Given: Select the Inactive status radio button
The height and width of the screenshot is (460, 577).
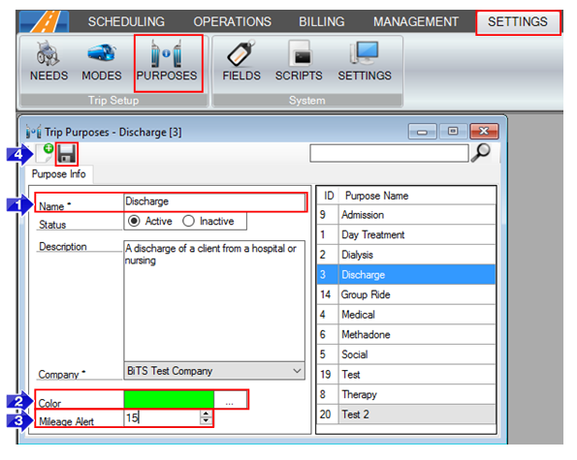Looking at the screenshot, I should pyautogui.click(x=188, y=221).
